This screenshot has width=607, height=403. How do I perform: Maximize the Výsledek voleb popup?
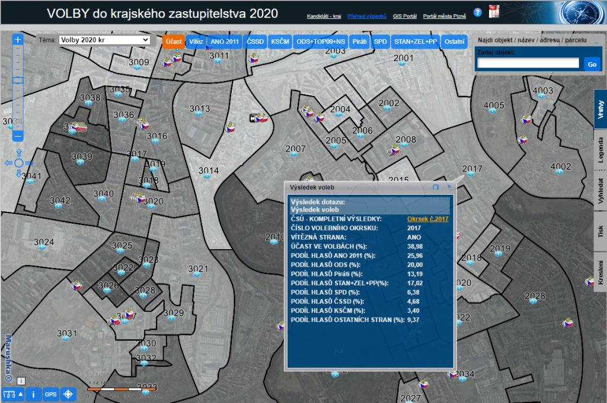pyautogui.click(x=436, y=187)
